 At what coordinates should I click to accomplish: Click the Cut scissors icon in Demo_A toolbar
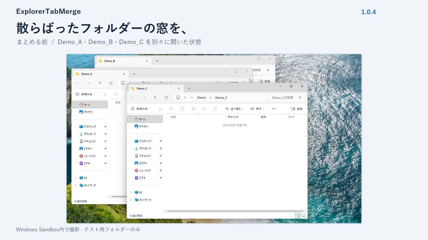[x=105, y=95]
